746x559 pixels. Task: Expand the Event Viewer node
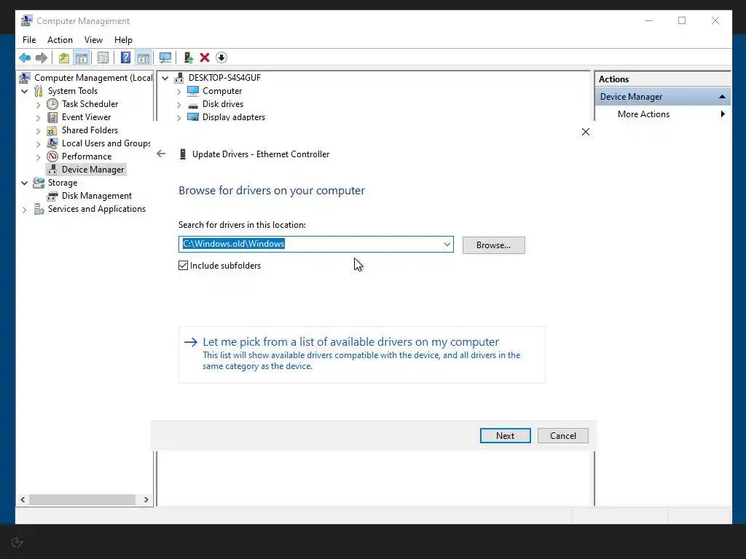click(39, 117)
